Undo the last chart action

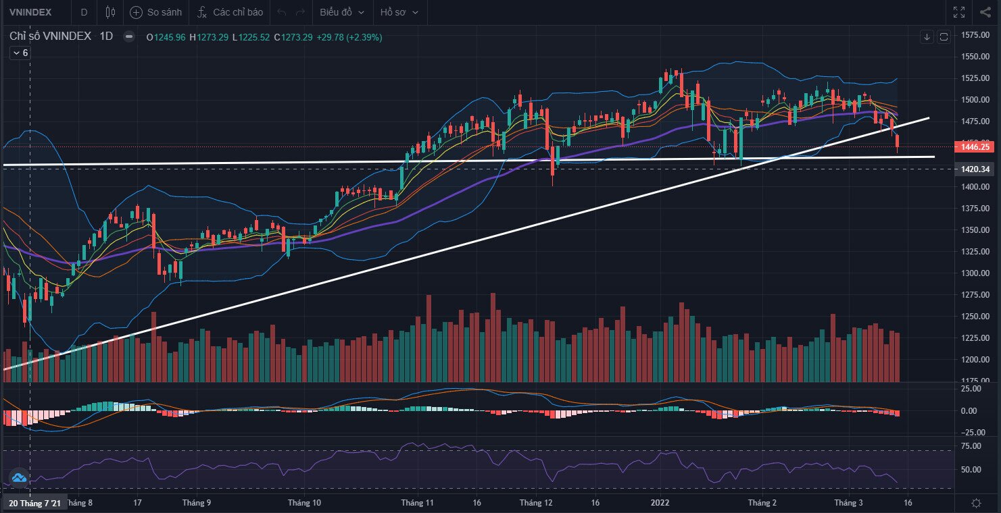(x=283, y=12)
